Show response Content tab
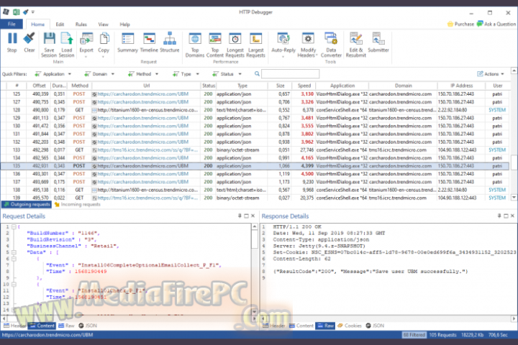Screen dimensions: 518x345 tap(301, 326)
